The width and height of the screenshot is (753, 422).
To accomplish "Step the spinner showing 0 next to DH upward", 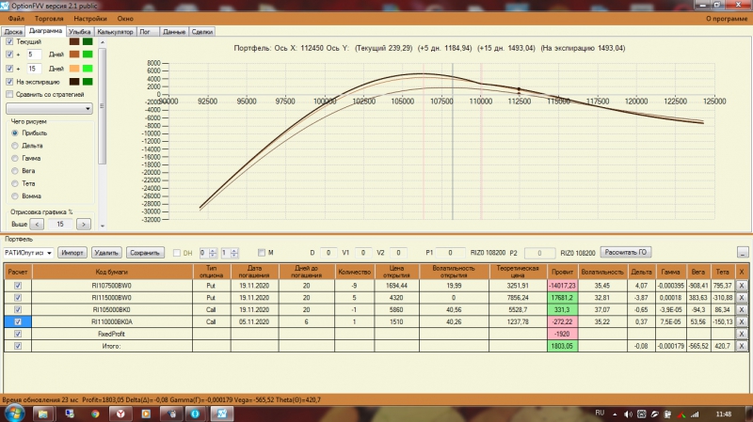I will 213,250.
